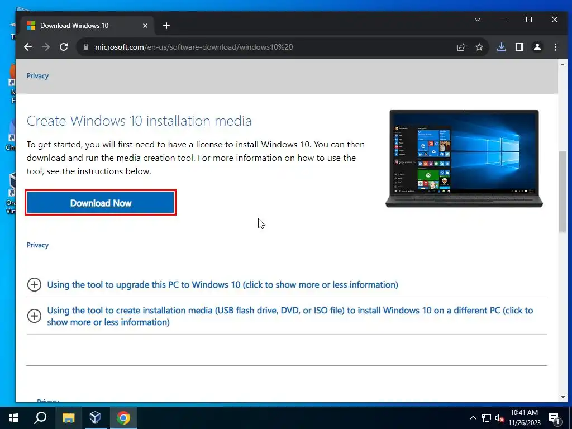The image size is (572, 429).
Task: Show hidden system tray icons
Action: click(x=473, y=418)
